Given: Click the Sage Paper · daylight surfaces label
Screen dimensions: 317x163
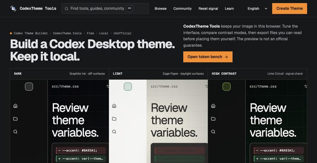Looking at the screenshot, I should coord(183,74).
